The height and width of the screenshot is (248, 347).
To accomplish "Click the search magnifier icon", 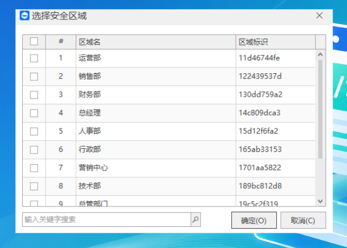I will pyautogui.click(x=195, y=220).
